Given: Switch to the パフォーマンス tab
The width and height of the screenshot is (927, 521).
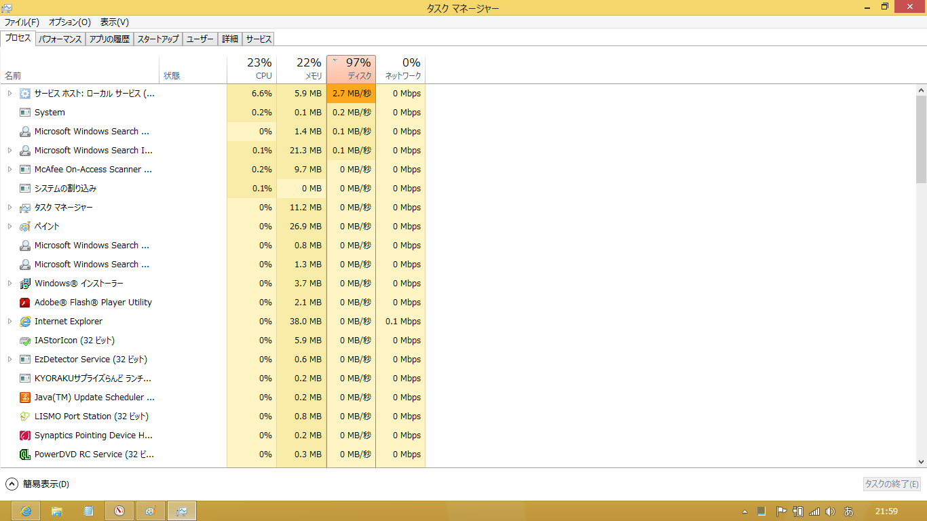Looking at the screenshot, I should (x=60, y=39).
